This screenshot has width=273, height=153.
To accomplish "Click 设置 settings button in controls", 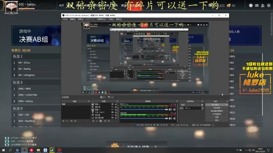I will click(x=217, y=117).
